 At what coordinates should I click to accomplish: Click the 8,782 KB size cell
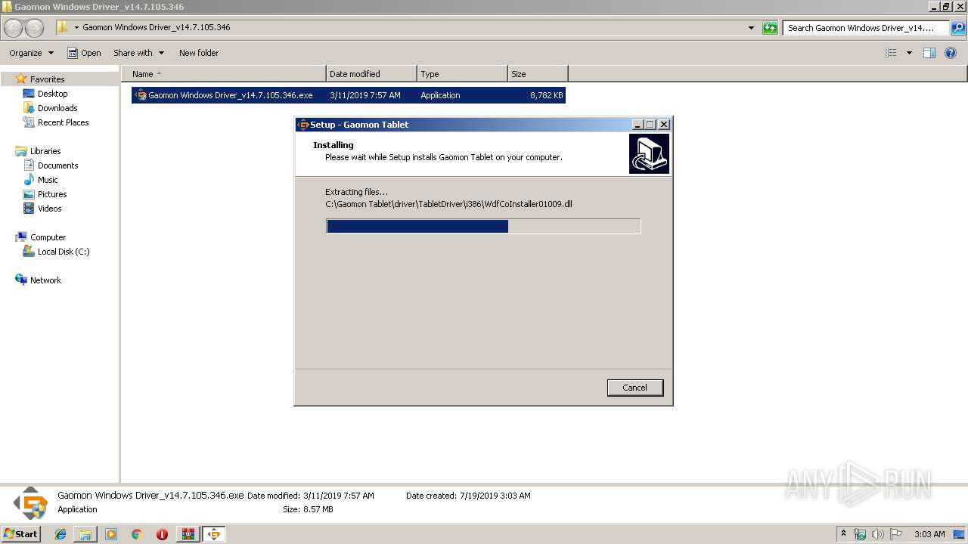[546, 95]
